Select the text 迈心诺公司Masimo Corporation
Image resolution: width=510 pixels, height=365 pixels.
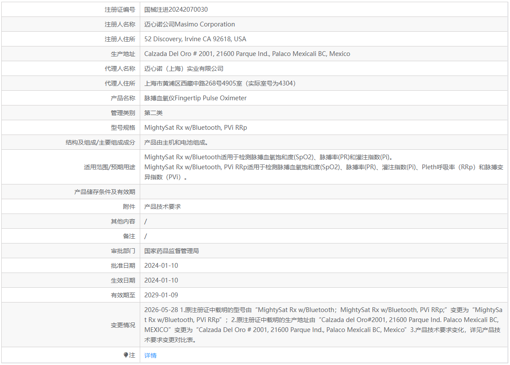pyautogui.click(x=190, y=24)
